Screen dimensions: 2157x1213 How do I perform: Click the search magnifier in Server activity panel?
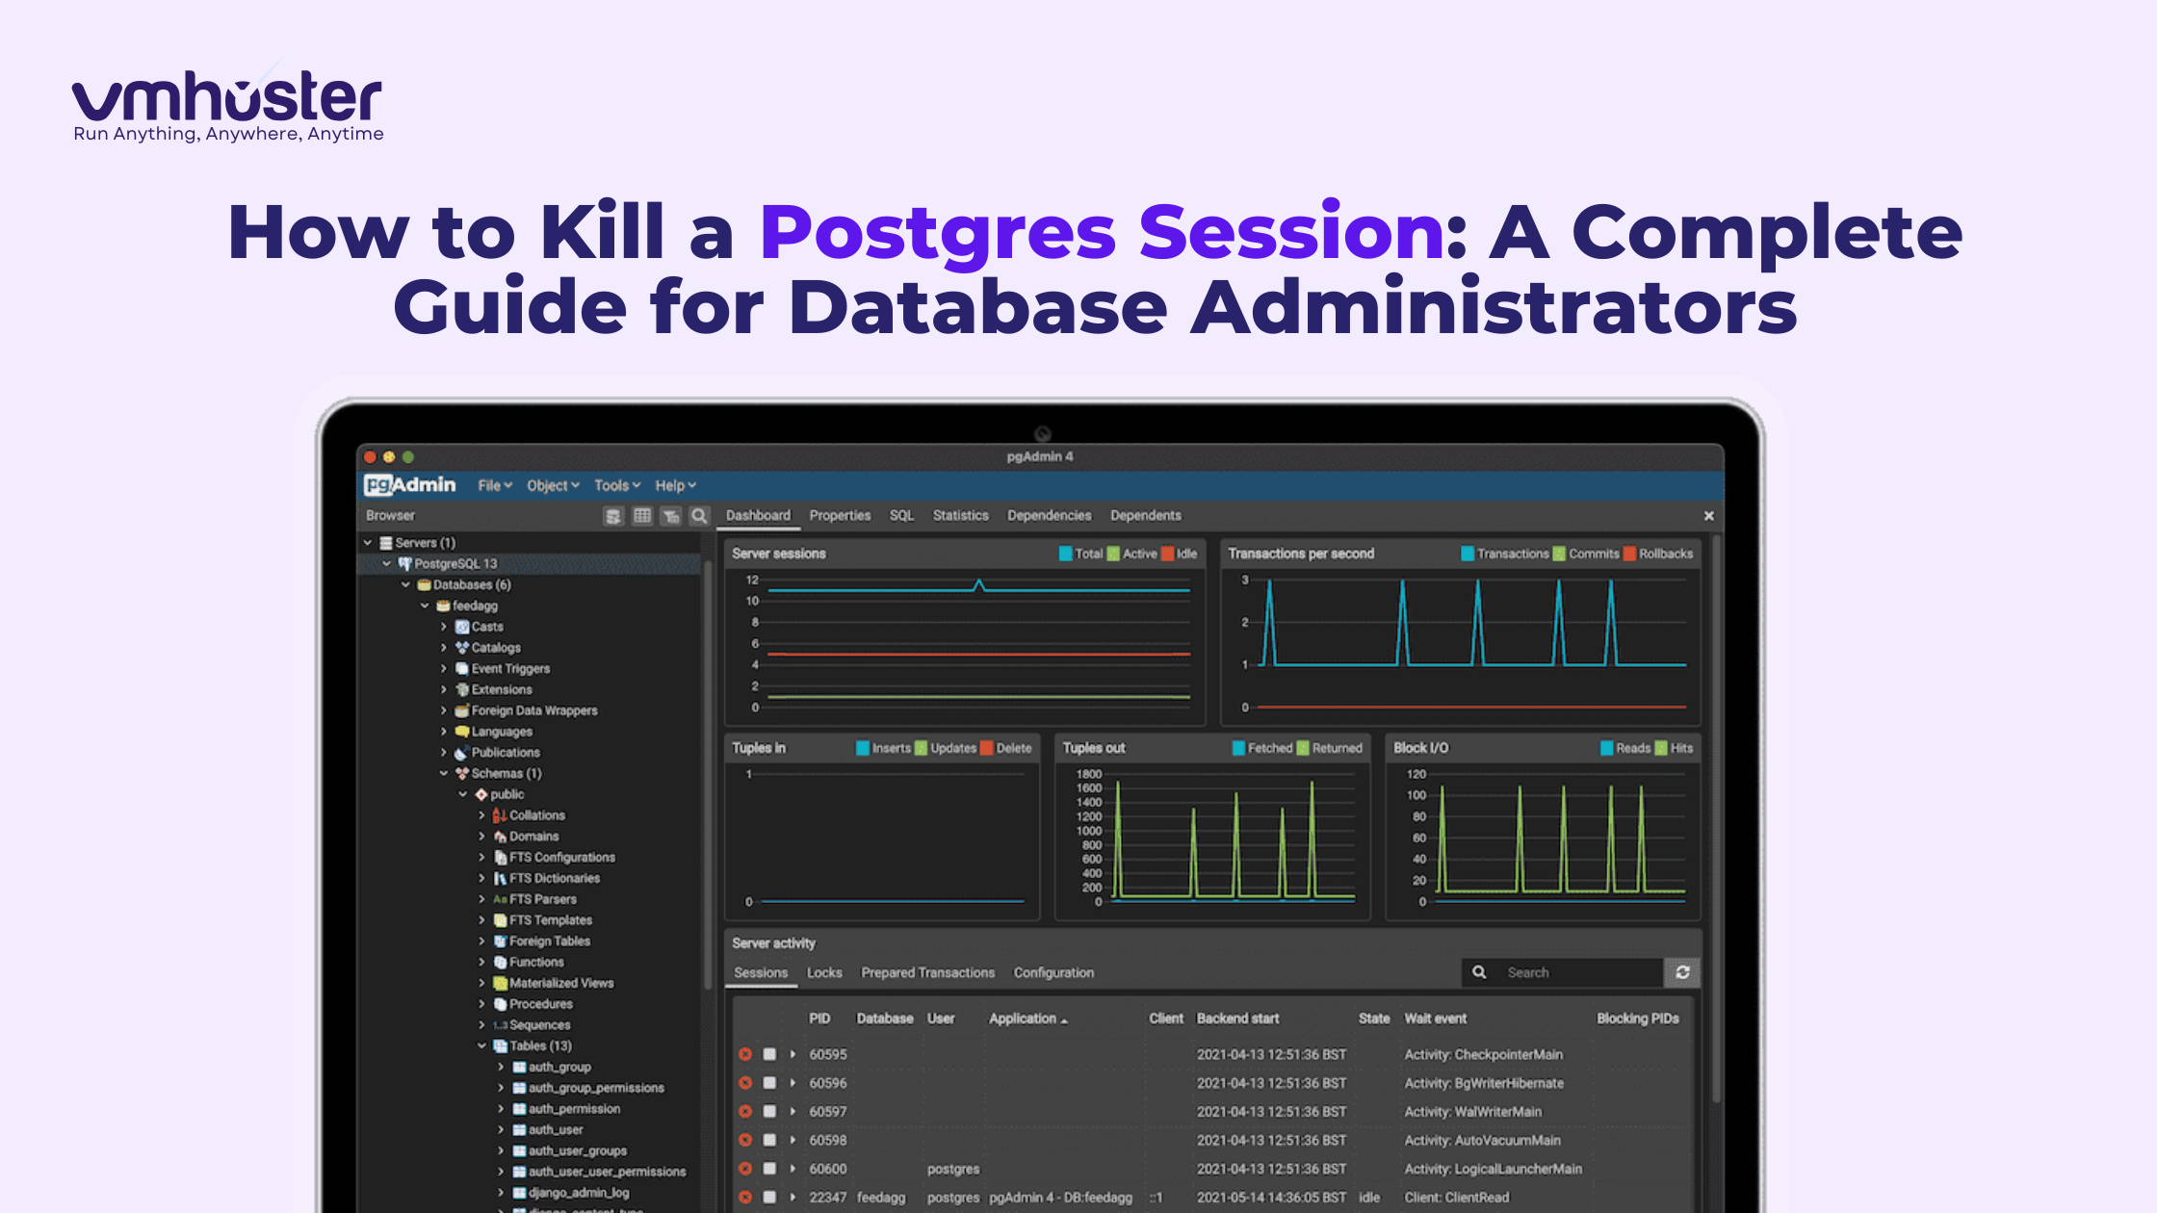1479,972
